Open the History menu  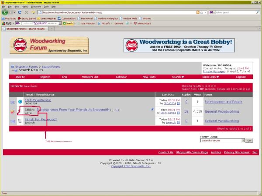25,7
